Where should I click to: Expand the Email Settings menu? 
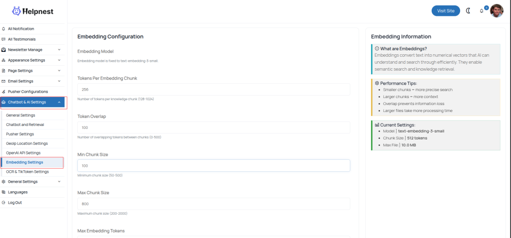point(59,81)
